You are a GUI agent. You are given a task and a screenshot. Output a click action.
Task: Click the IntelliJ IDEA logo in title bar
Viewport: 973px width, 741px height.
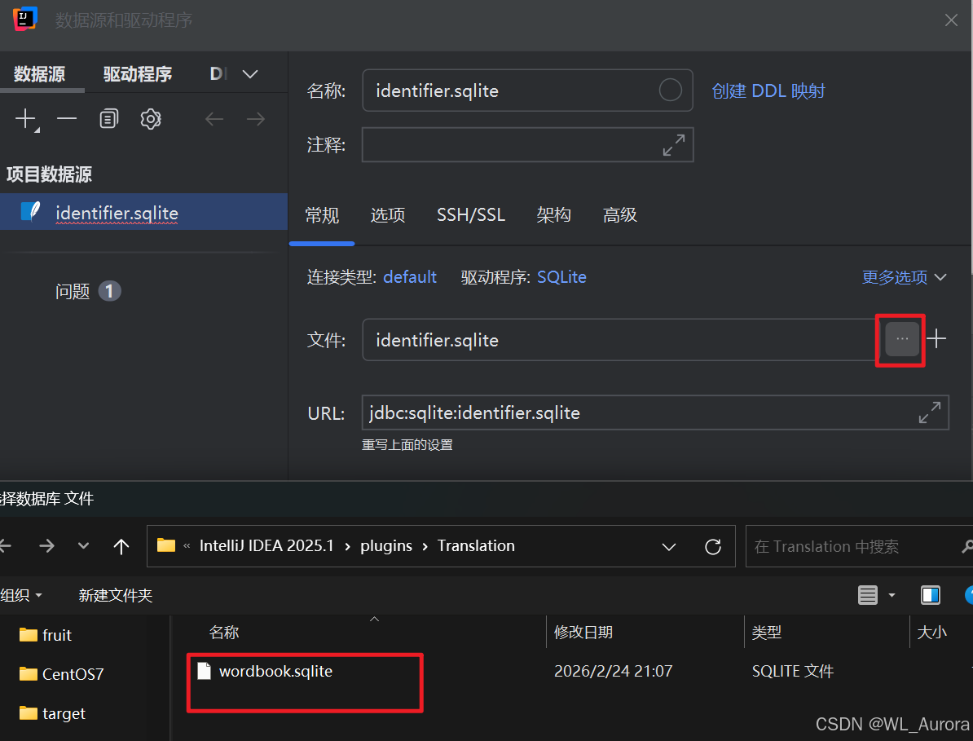(24, 19)
